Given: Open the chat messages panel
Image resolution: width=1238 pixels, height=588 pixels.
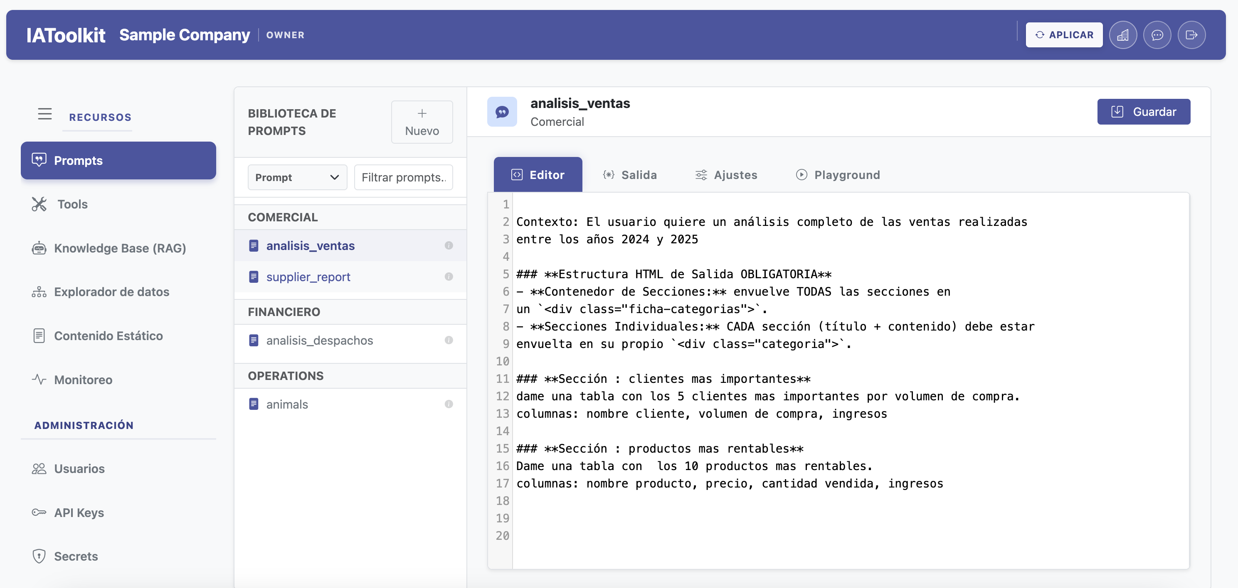Looking at the screenshot, I should click(1157, 34).
